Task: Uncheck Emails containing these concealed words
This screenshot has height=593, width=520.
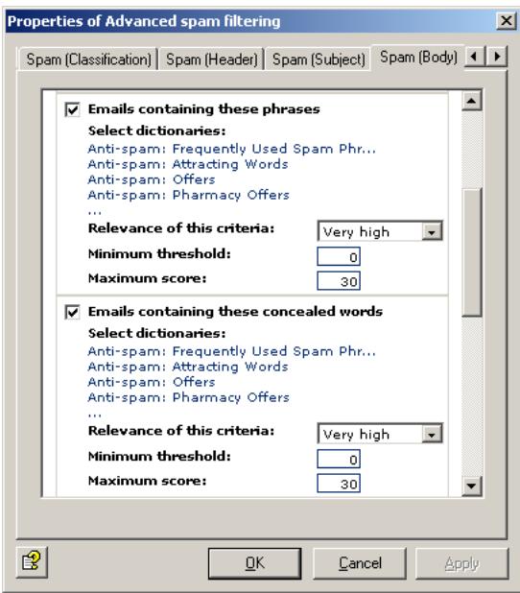Action: 72,312
